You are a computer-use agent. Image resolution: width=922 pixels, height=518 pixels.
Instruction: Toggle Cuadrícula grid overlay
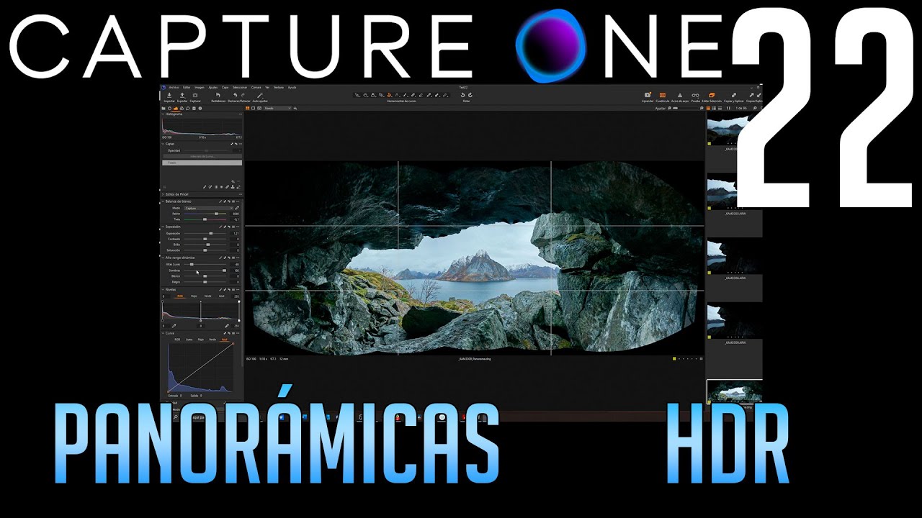coord(663,95)
